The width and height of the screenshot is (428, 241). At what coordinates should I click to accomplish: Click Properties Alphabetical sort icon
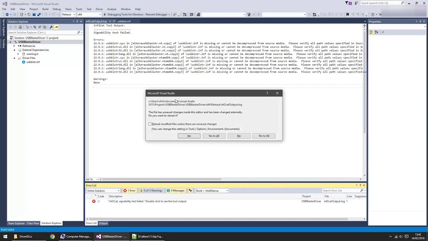tap(376, 32)
